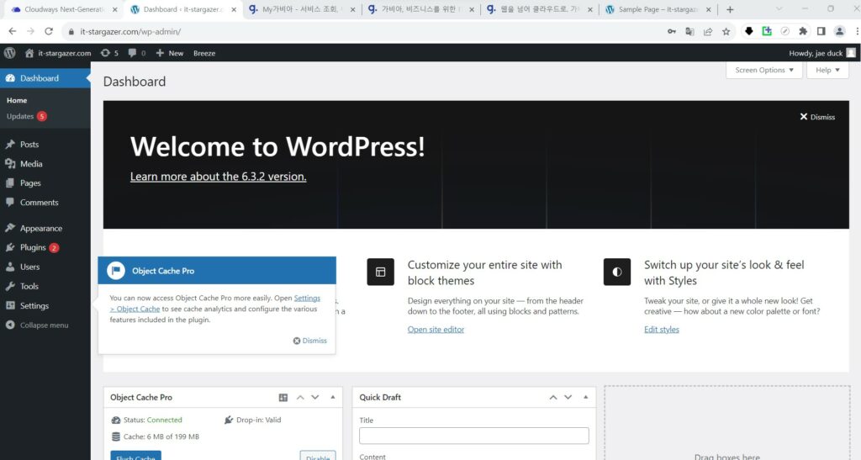Open a new browser tab

tap(730, 9)
